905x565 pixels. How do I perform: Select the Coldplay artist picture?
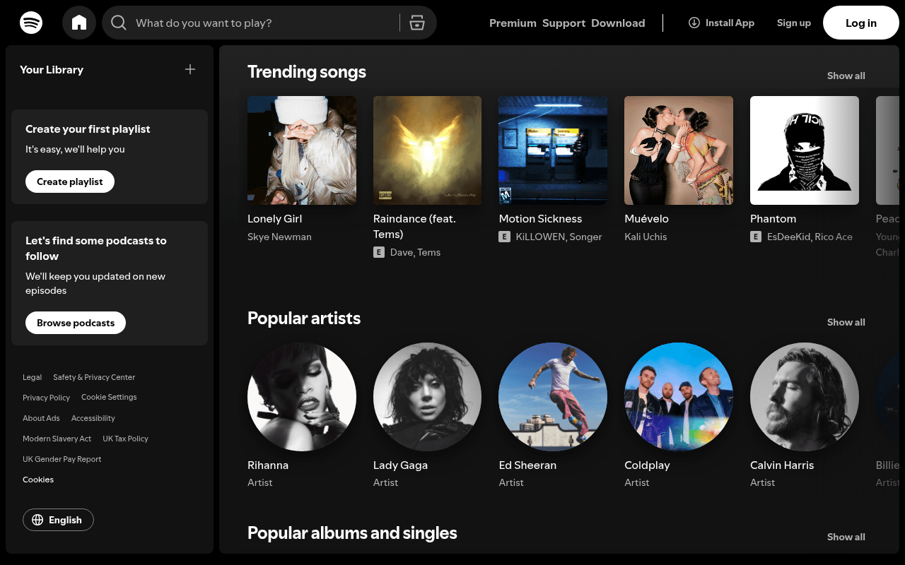coord(679,397)
